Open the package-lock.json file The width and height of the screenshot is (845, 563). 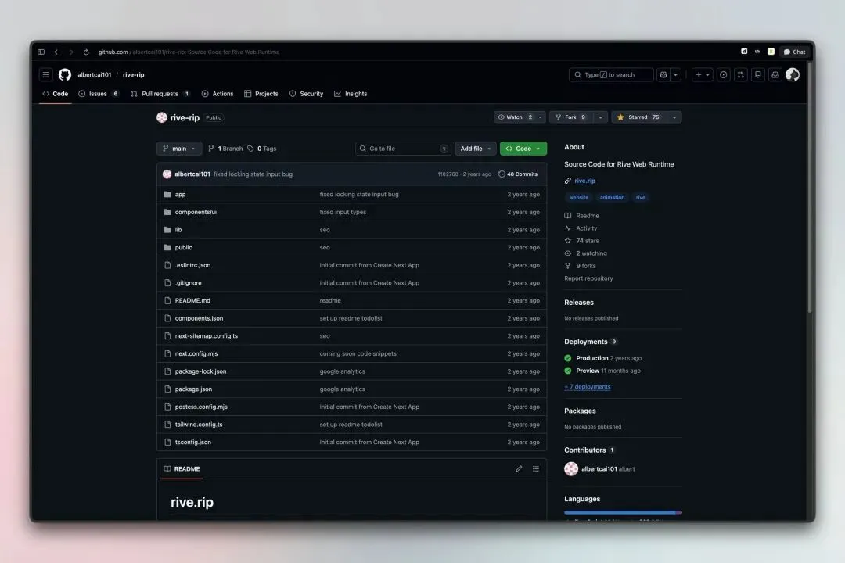(x=200, y=371)
